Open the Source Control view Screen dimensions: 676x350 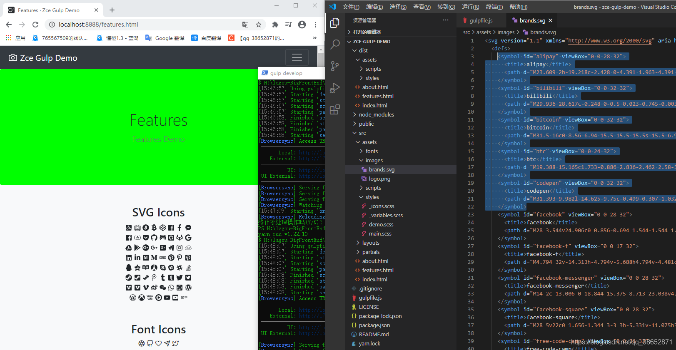click(x=335, y=66)
